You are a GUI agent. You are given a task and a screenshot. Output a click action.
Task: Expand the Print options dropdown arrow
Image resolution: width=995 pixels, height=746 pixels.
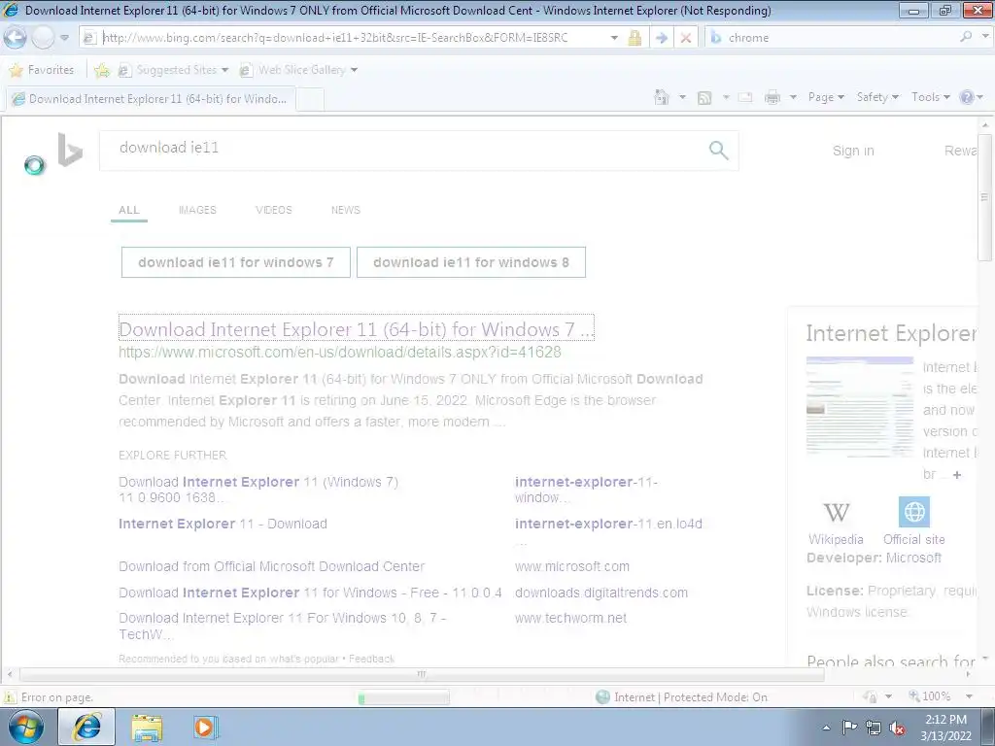793,98
